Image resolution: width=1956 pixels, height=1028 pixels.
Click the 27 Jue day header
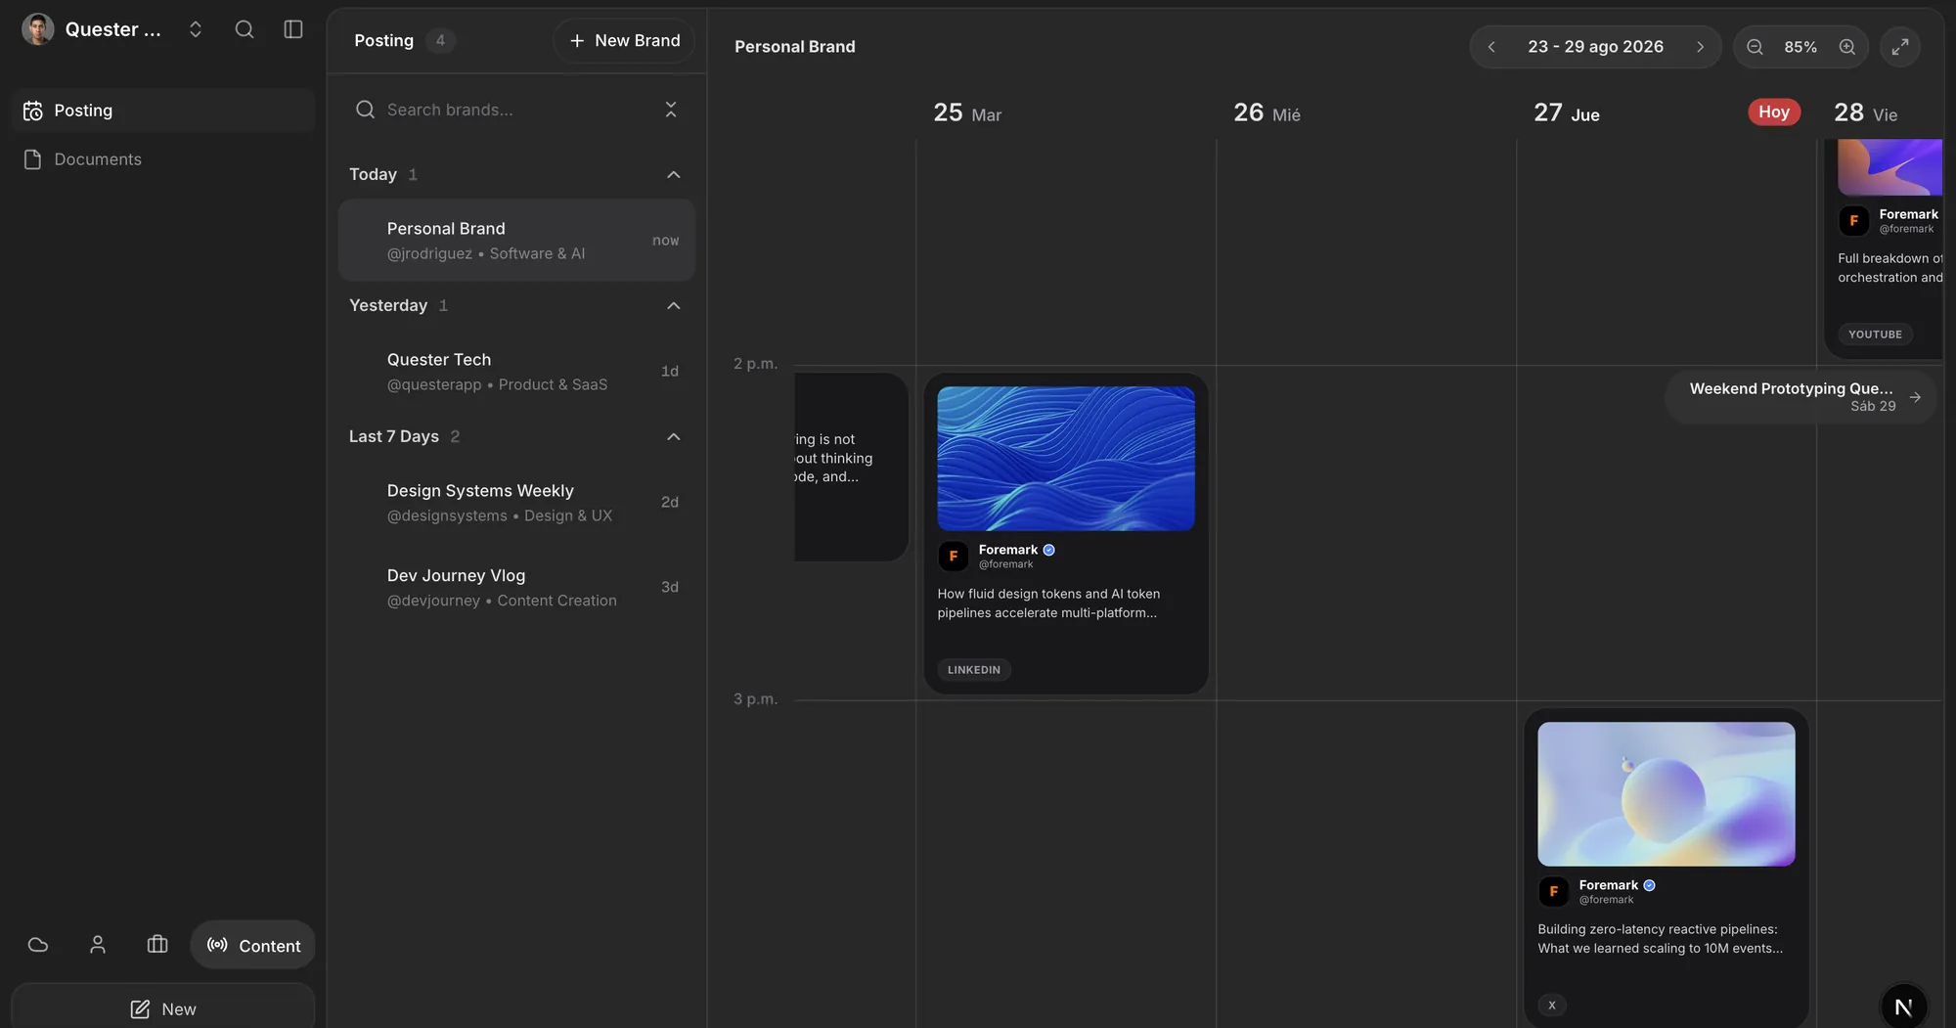[1567, 113]
